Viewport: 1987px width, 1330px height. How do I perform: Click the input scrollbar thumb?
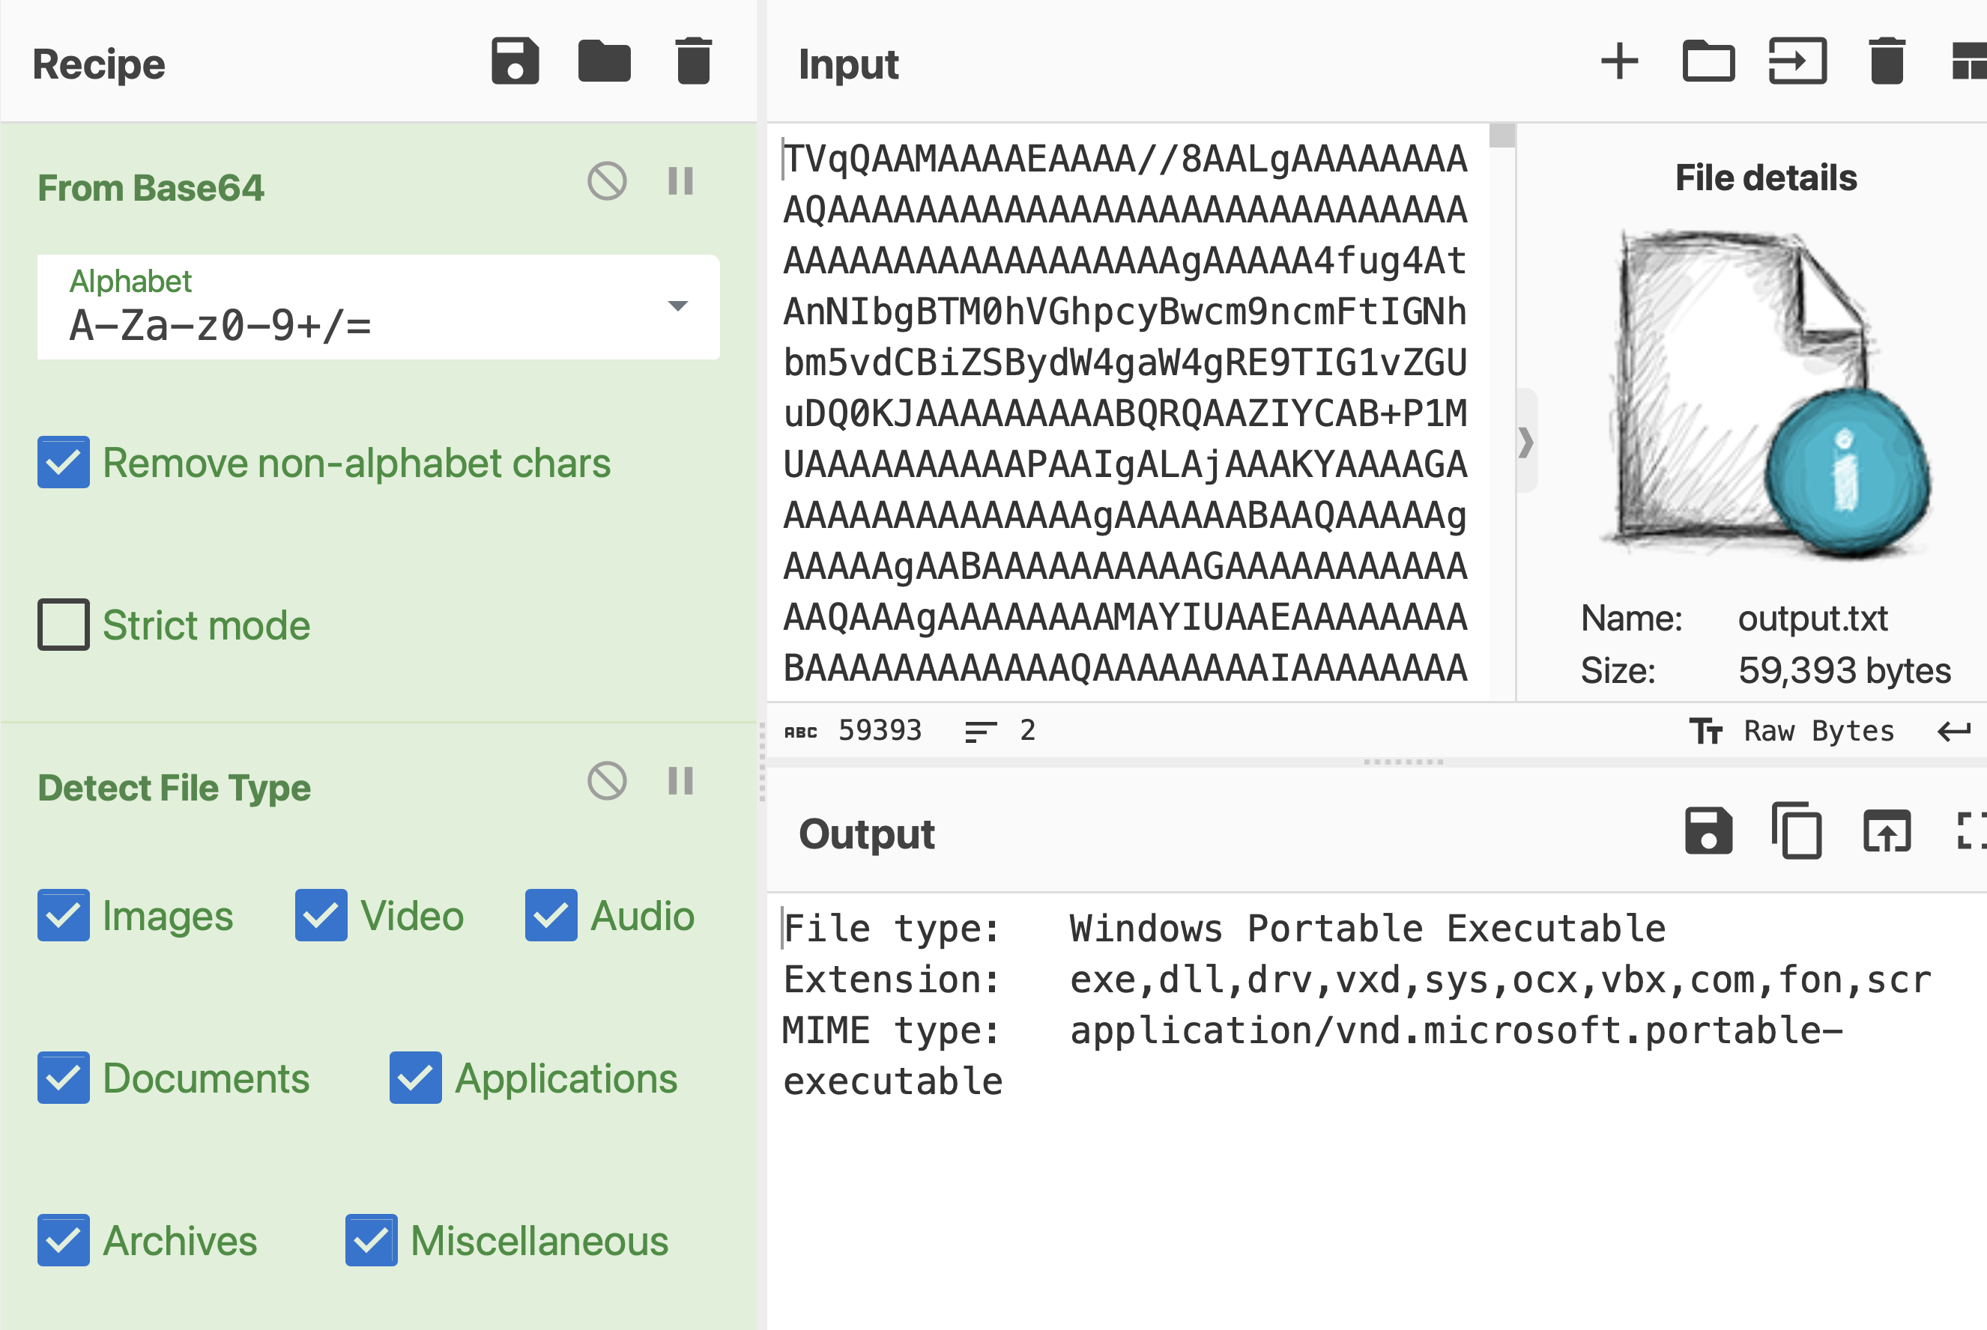[x=1501, y=136]
